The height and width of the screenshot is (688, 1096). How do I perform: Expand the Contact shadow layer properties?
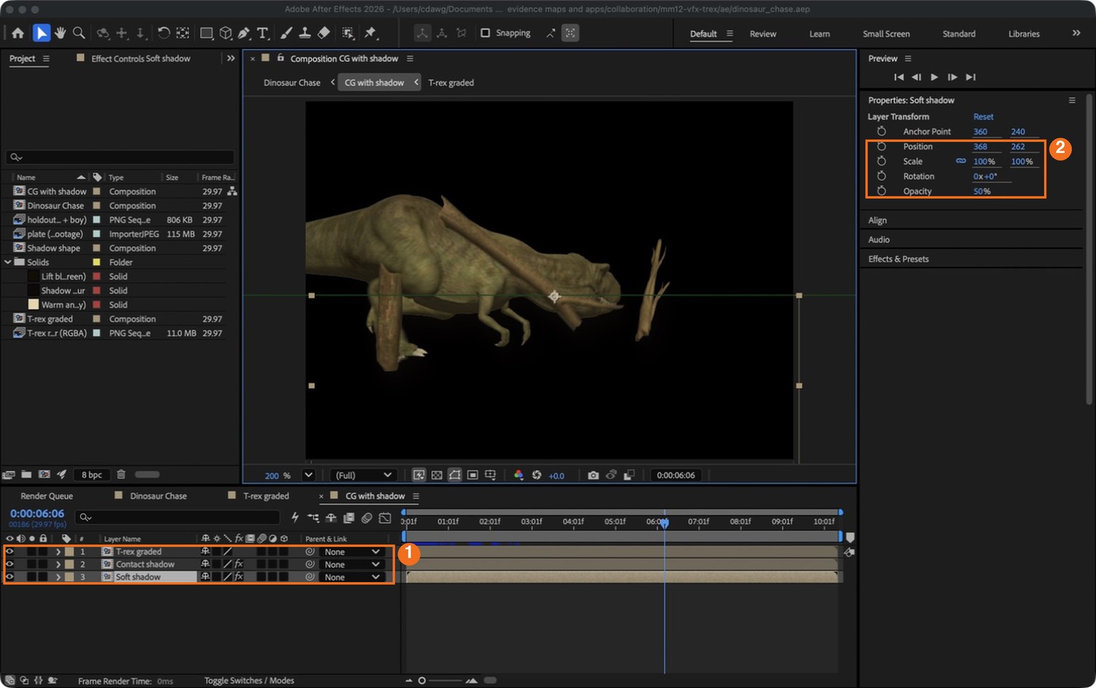58,564
